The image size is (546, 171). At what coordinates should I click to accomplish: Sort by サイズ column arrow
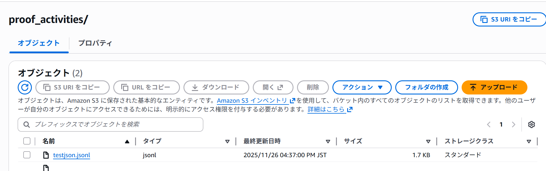[x=428, y=142]
